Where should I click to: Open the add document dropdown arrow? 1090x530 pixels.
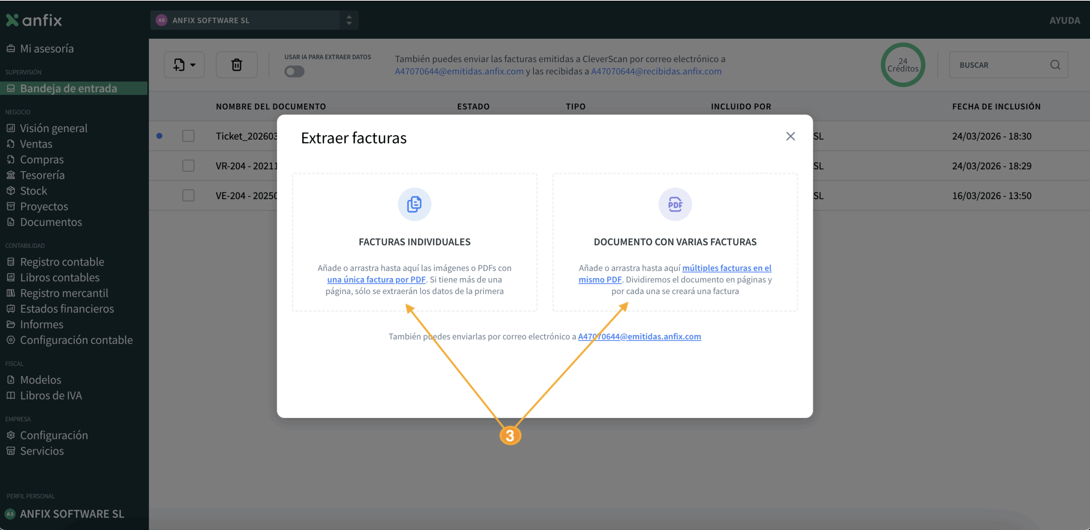193,65
